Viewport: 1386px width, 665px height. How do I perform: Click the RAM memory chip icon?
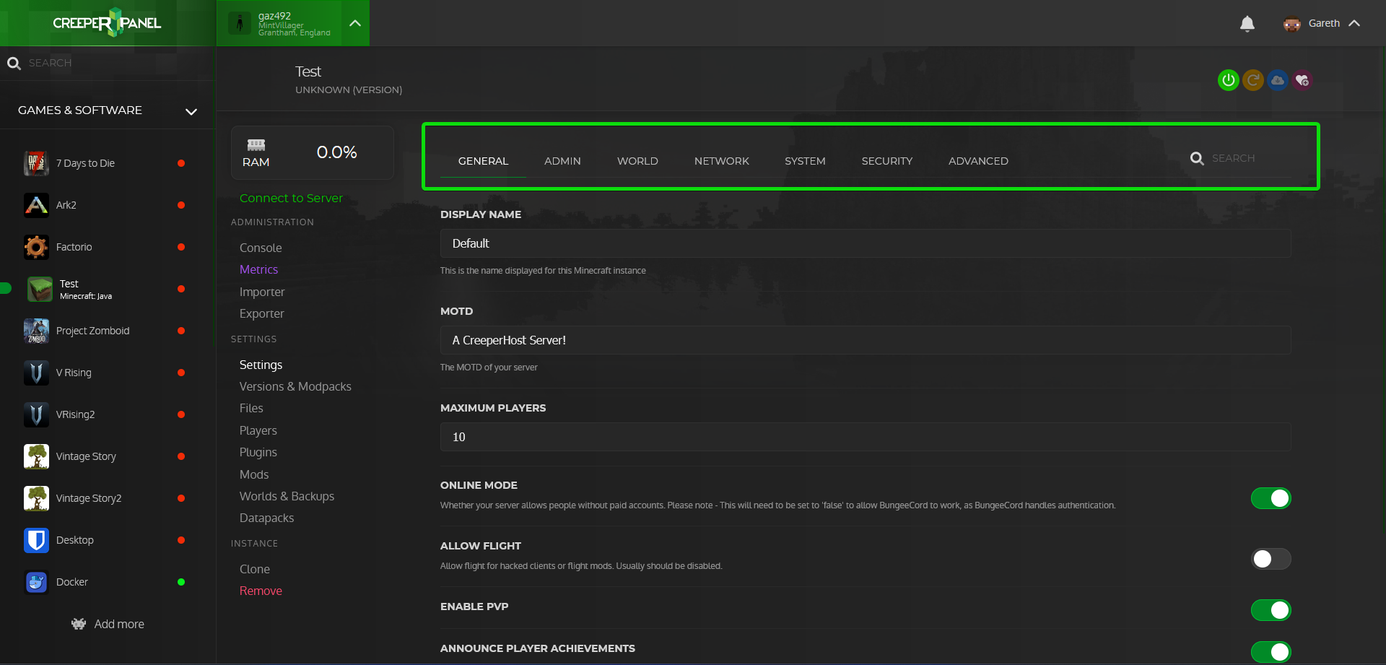click(256, 144)
